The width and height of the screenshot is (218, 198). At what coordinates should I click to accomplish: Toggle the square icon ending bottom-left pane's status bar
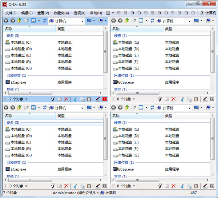105,186
